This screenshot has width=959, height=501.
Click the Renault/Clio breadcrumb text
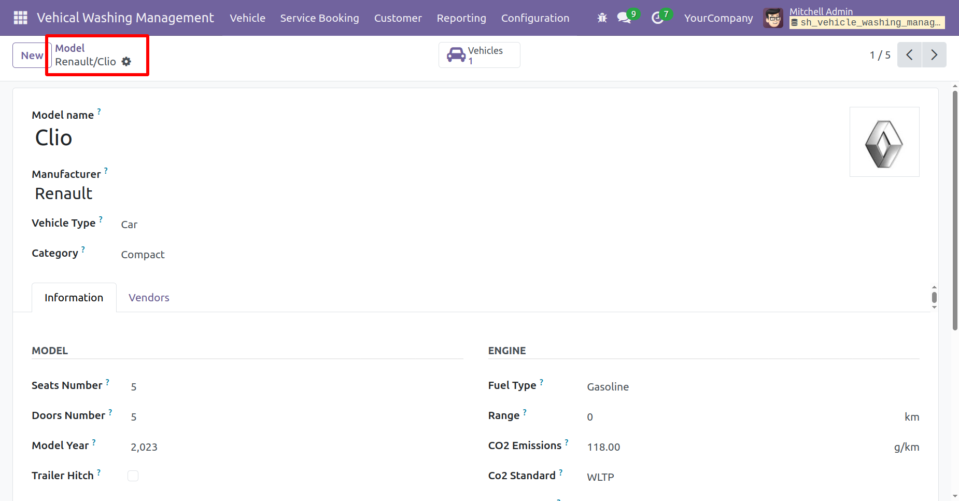86,62
